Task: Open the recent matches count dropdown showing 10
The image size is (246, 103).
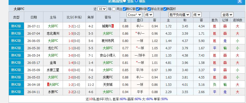Action: tap(102, 9)
